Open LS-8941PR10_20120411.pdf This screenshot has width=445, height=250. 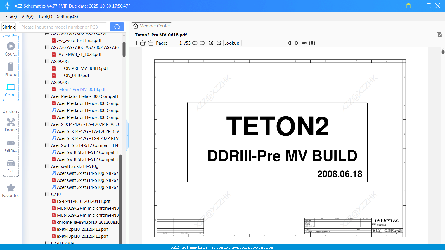tap(84, 201)
